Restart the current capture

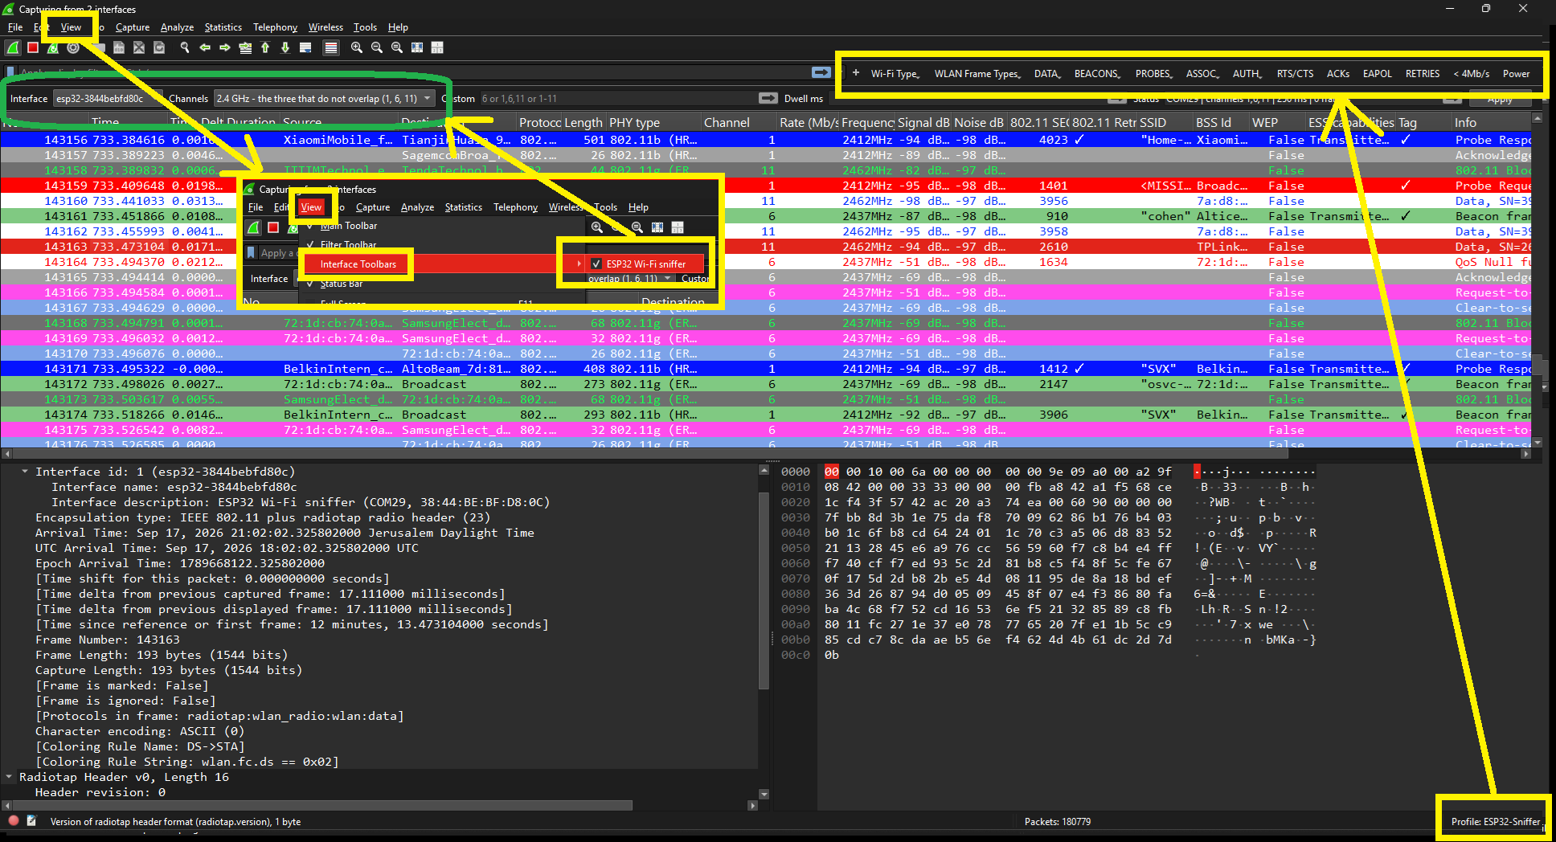pyautogui.click(x=53, y=48)
